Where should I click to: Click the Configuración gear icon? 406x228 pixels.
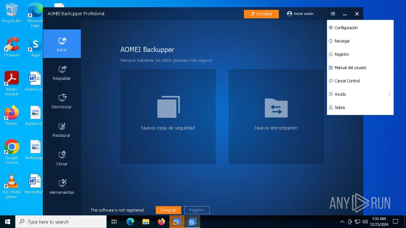pyautogui.click(x=331, y=28)
